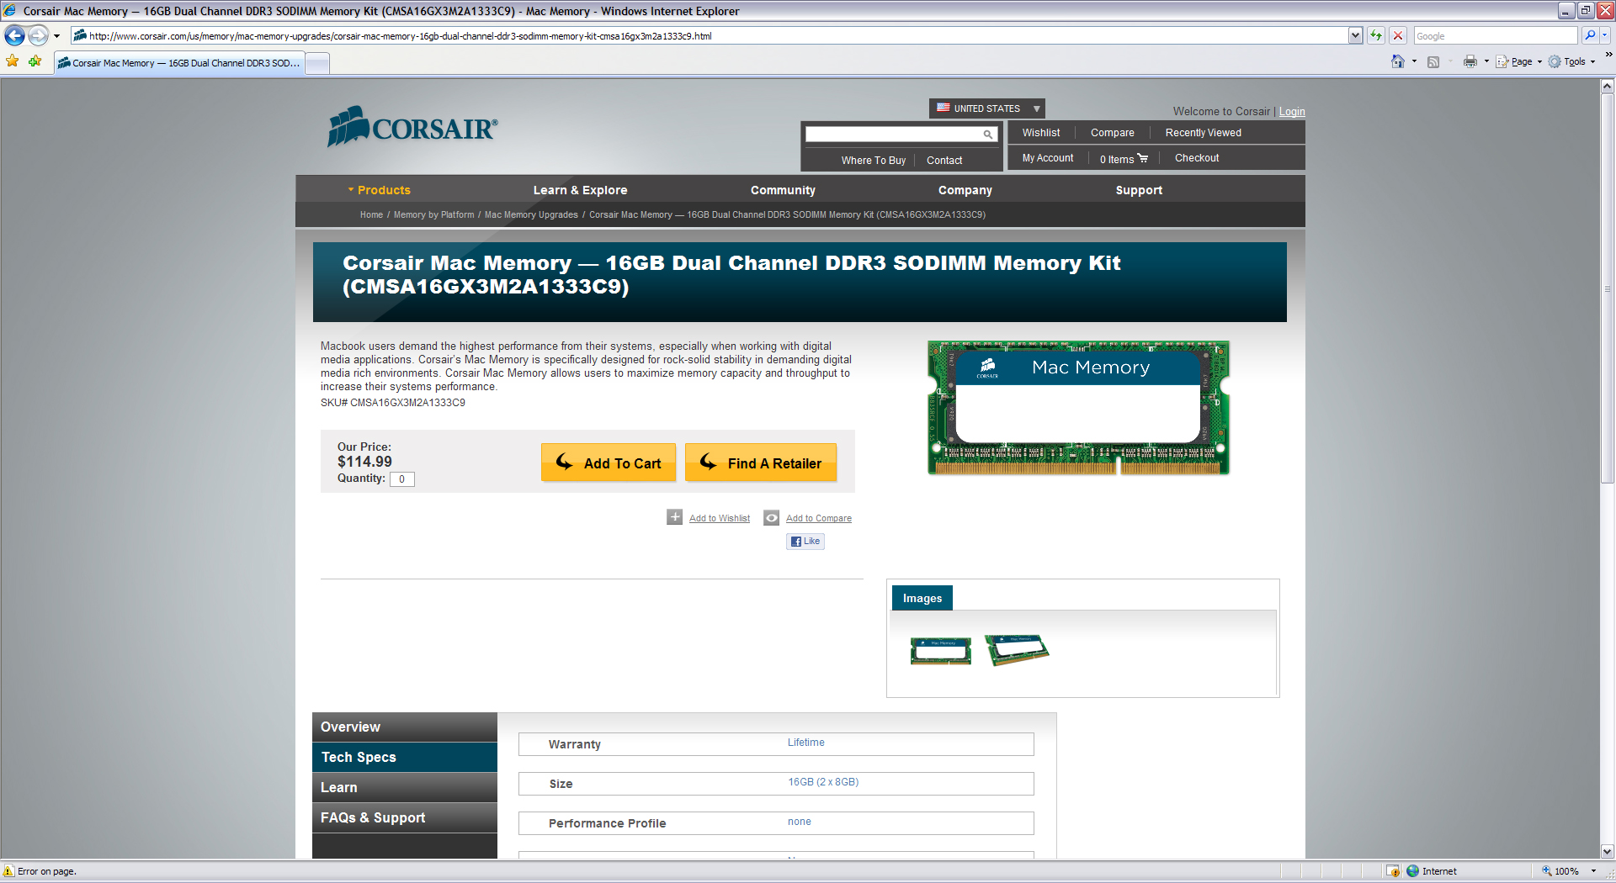The height and width of the screenshot is (883, 1616).
Task: Click Mac Memory Upgrades breadcrumb
Action: [531, 215]
